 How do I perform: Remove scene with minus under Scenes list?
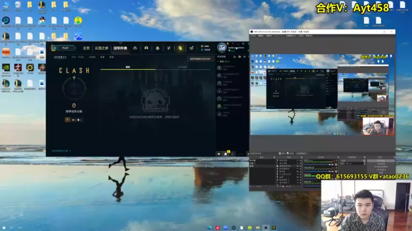[x=253, y=186]
